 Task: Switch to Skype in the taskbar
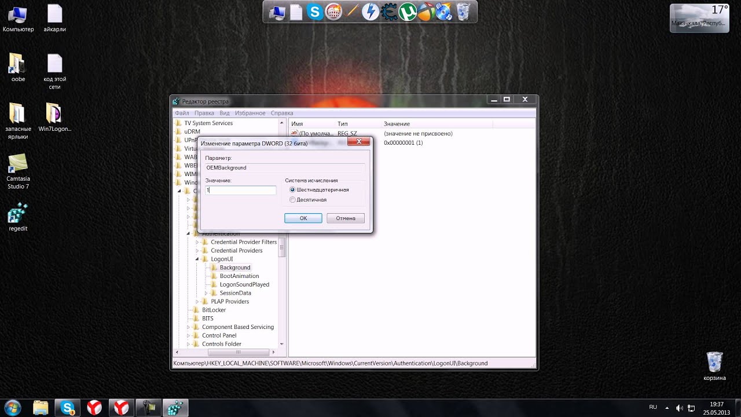click(68, 408)
